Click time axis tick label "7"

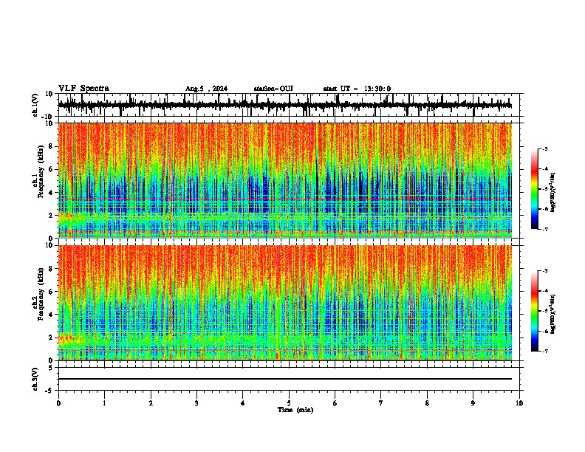click(381, 403)
